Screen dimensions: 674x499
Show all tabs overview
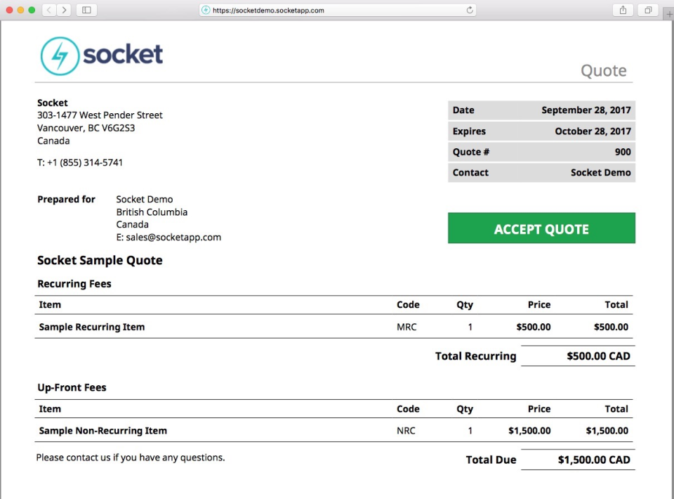coord(647,10)
